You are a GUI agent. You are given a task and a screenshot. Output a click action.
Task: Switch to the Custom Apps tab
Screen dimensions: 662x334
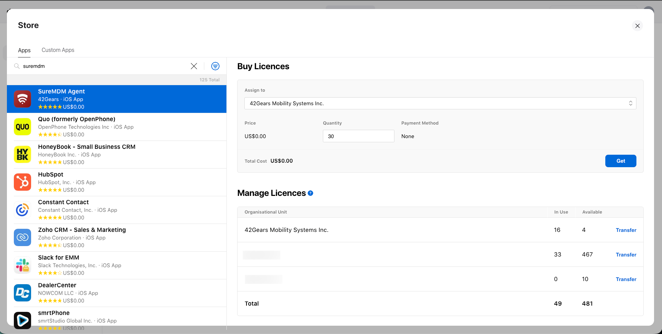click(58, 50)
